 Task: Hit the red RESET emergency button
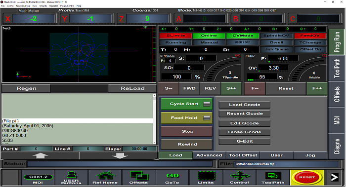pyautogui.click(x=307, y=177)
